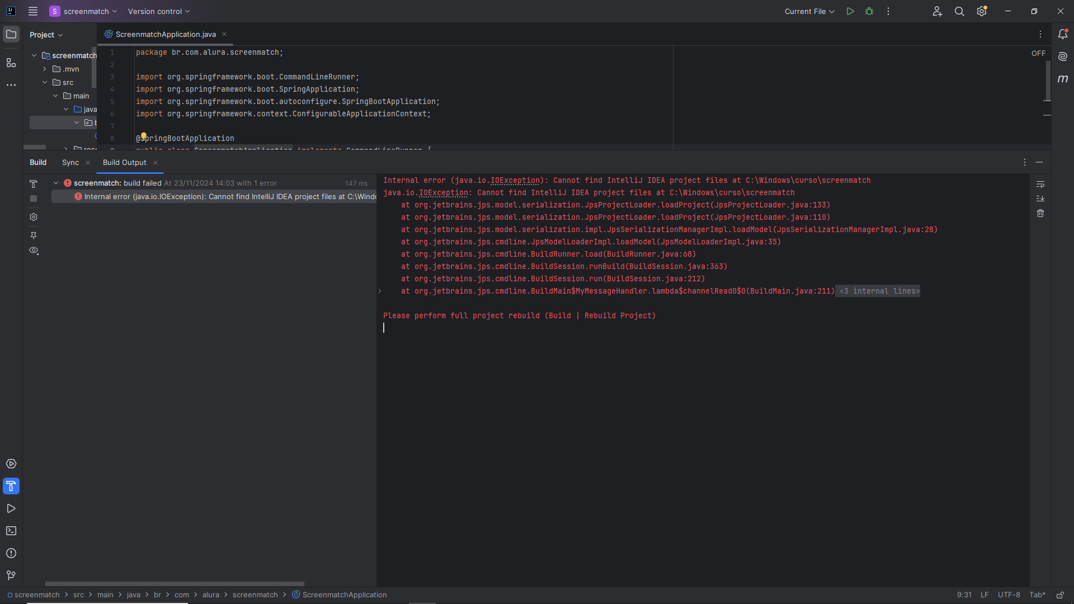Open build panel options menu

click(1025, 162)
